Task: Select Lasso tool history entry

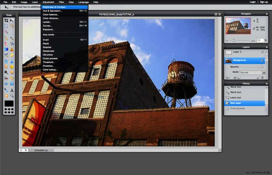Action: [x=245, y=97]
